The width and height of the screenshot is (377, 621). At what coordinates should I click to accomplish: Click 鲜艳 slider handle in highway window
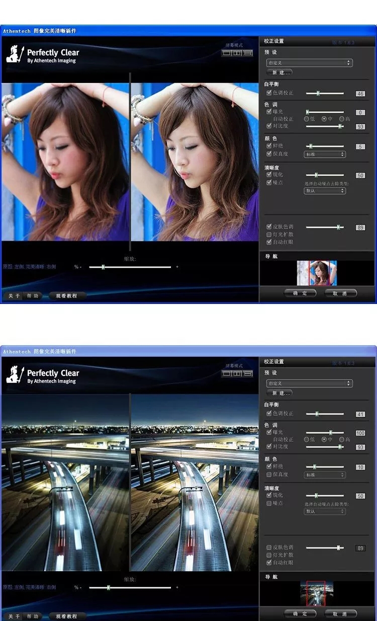[315, 467]
